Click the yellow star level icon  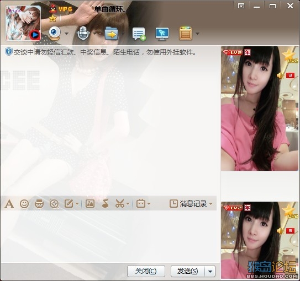(52, 18)
